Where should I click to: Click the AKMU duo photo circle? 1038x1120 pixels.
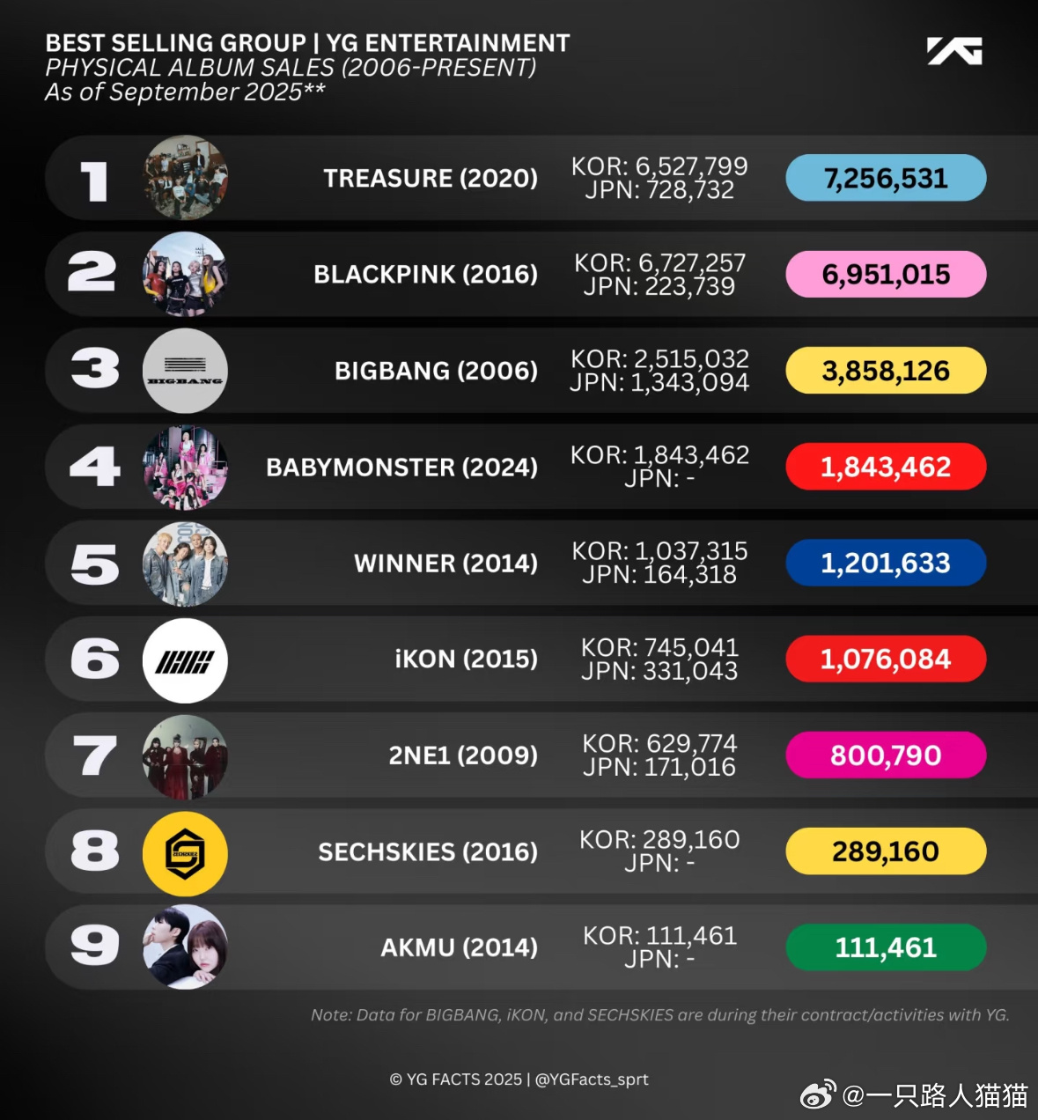[x=185, y=947]
